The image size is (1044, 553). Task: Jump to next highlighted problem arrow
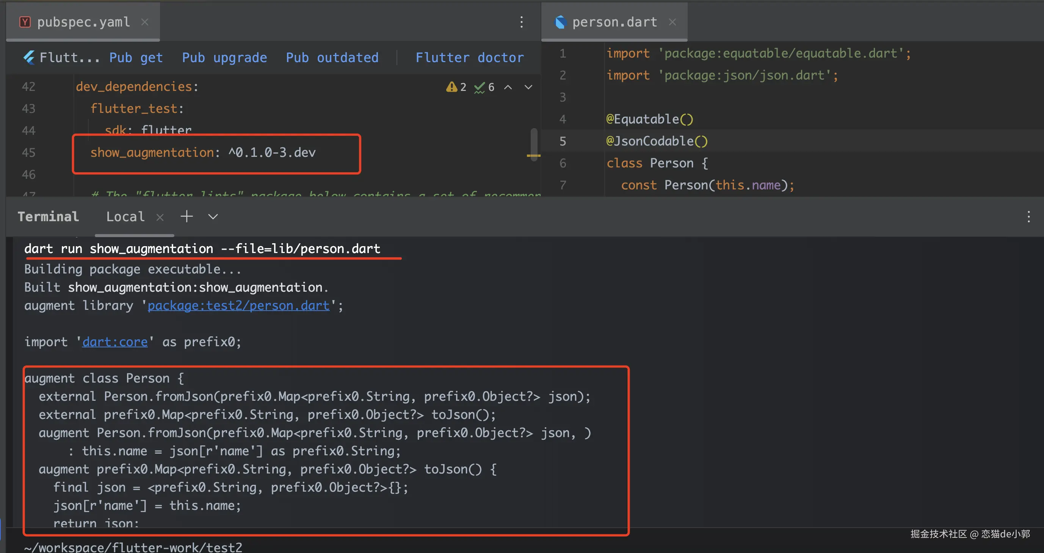pyautogui.click(x=528, y=87)
